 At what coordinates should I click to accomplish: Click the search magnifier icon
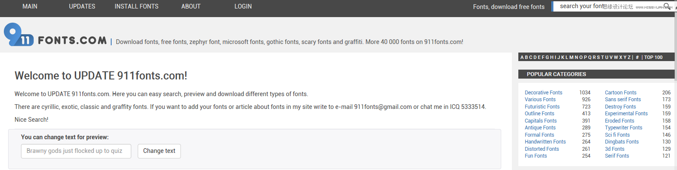[x=667, y=6]
